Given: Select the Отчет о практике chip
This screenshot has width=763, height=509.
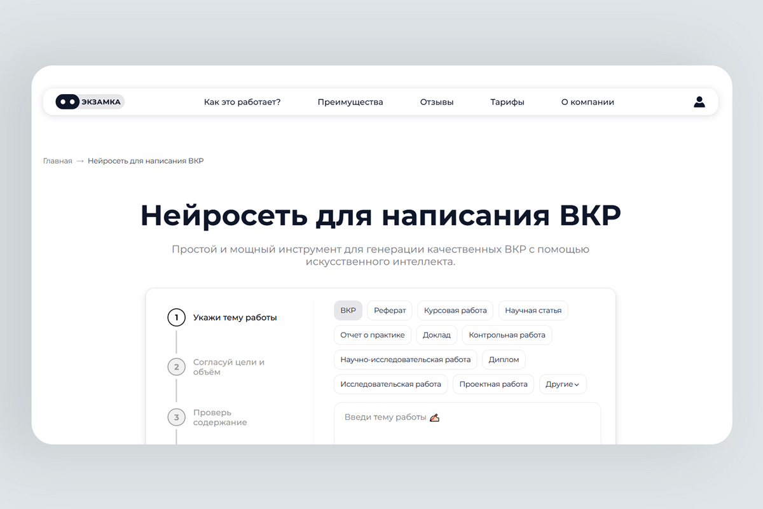Looking at the screenshot, I should pyautogui.click(x=373, y=335).
